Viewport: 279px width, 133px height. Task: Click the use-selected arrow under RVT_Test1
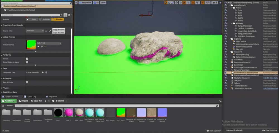pyautogui.click(x=39, y=47)
